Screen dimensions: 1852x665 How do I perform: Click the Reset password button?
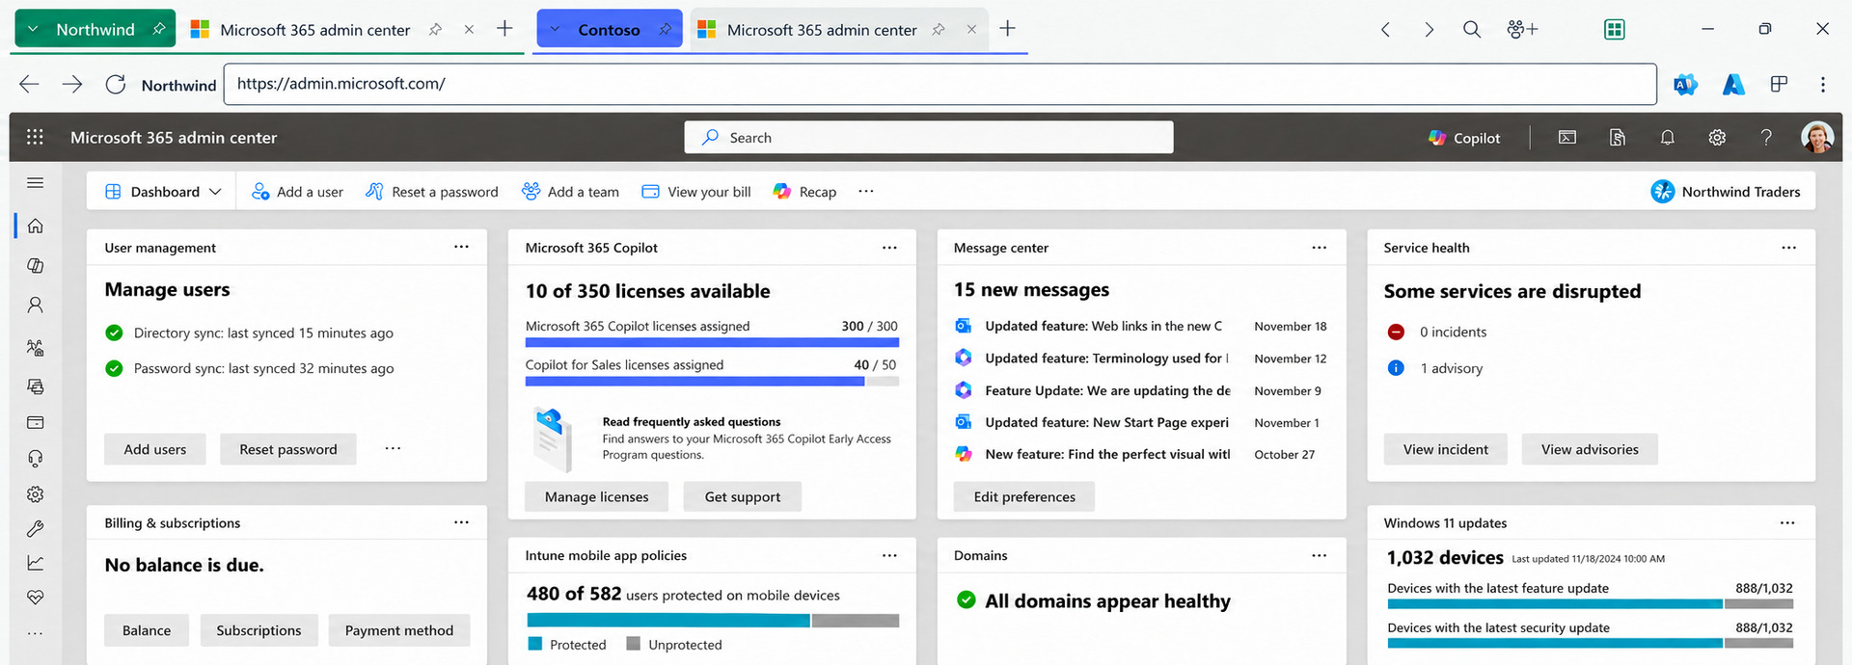tap(288, 449)
